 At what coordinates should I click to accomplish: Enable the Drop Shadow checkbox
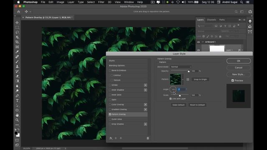click(x=110, y=124)
